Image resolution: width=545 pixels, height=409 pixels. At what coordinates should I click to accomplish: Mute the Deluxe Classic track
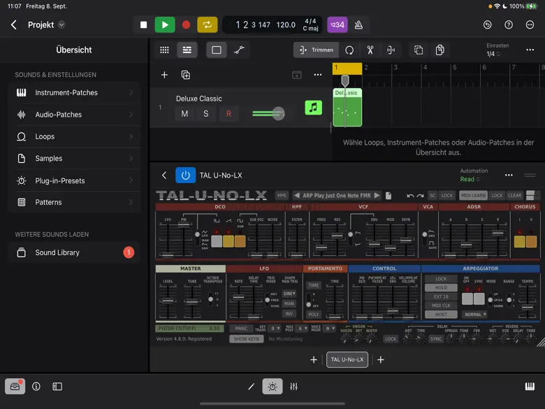point(184,114)
